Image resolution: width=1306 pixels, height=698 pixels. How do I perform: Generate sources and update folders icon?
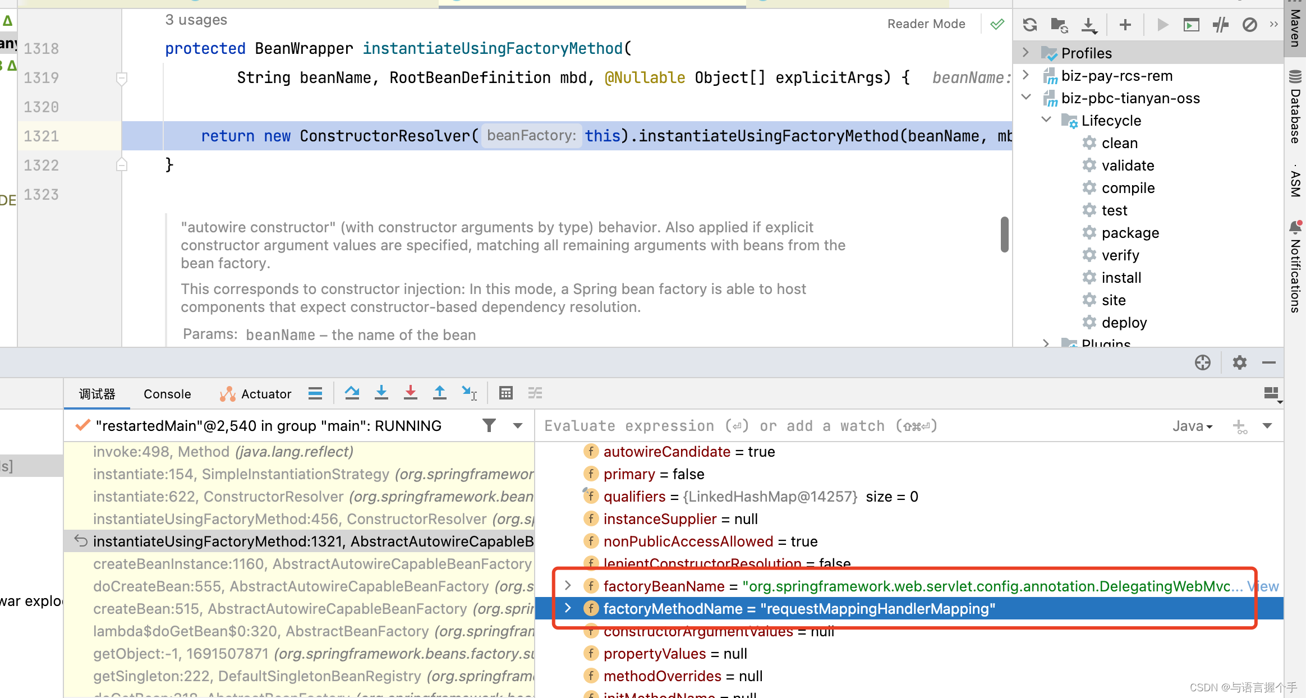tap(1059, 25)
